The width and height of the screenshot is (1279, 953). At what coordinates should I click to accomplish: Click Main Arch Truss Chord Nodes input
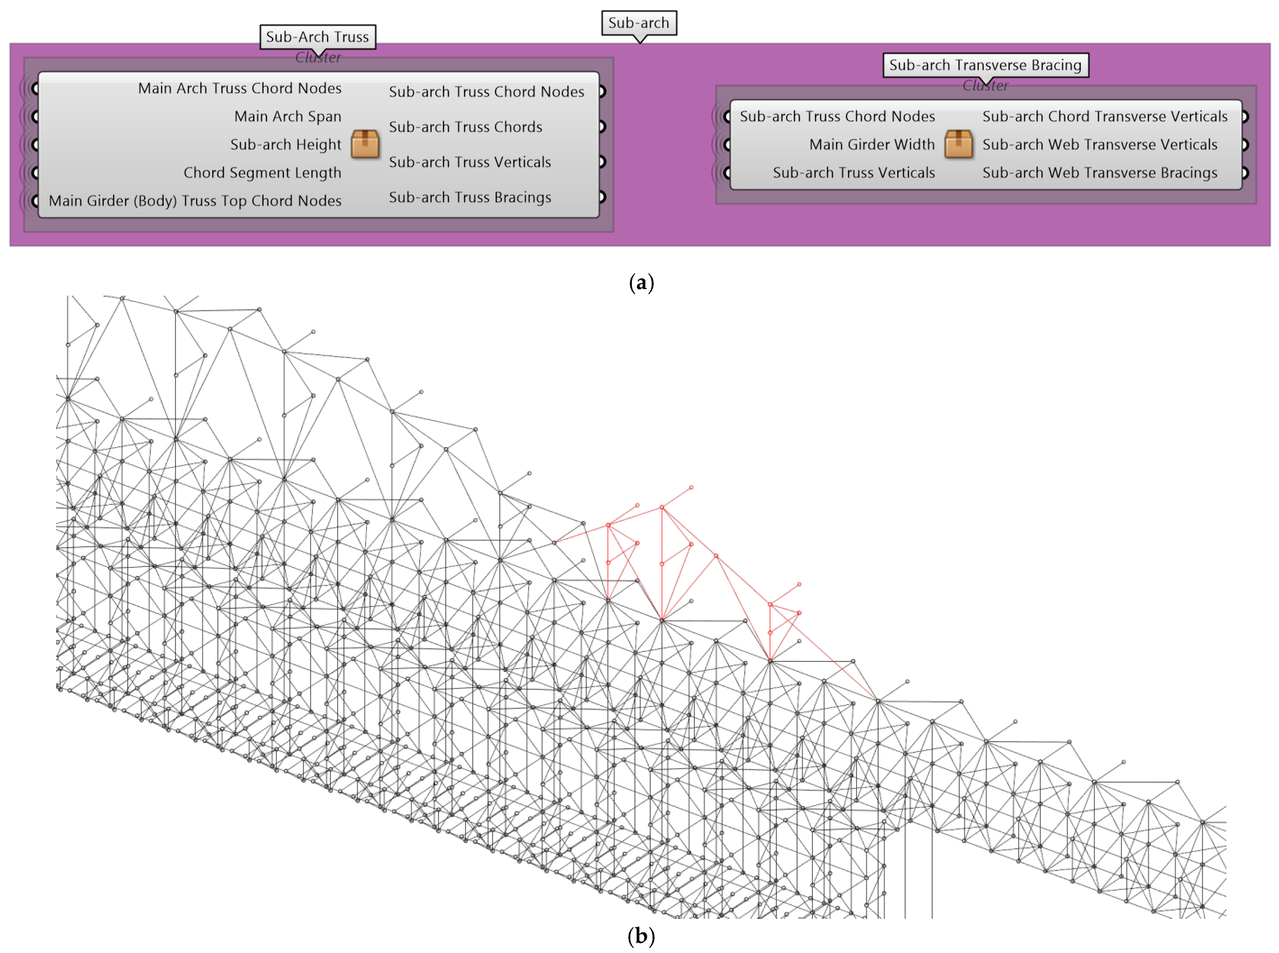240,88
